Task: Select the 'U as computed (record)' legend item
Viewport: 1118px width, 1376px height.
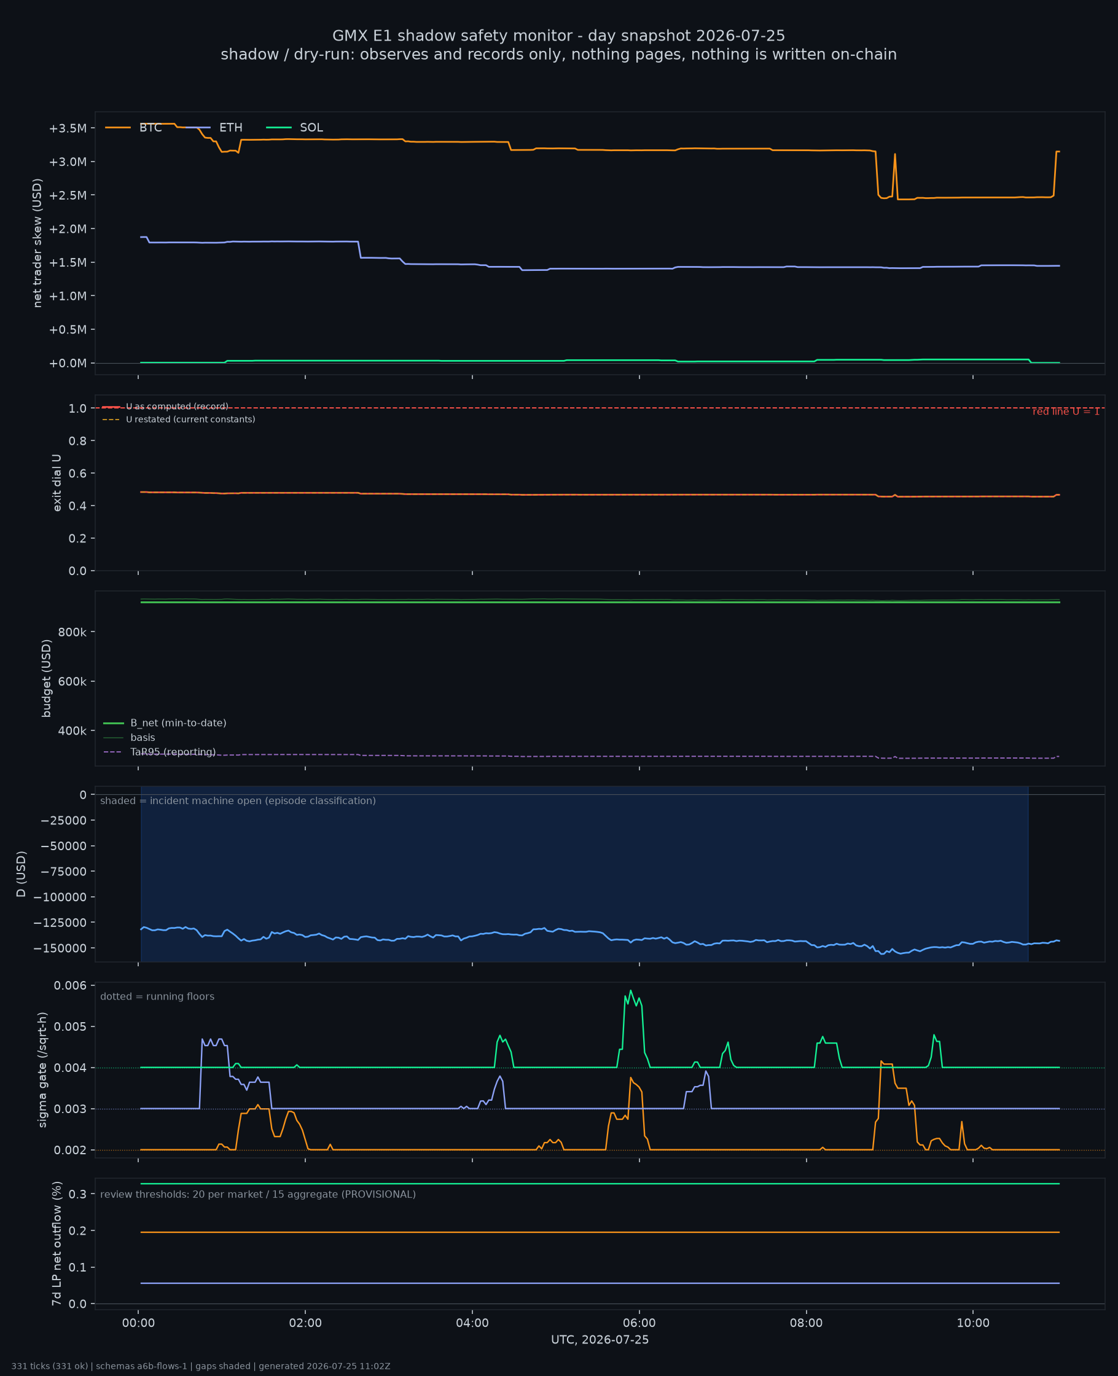Action: (165, 407)
